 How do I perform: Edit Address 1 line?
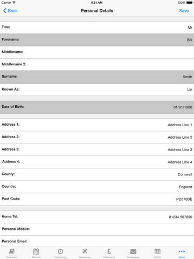pos(97,125)
